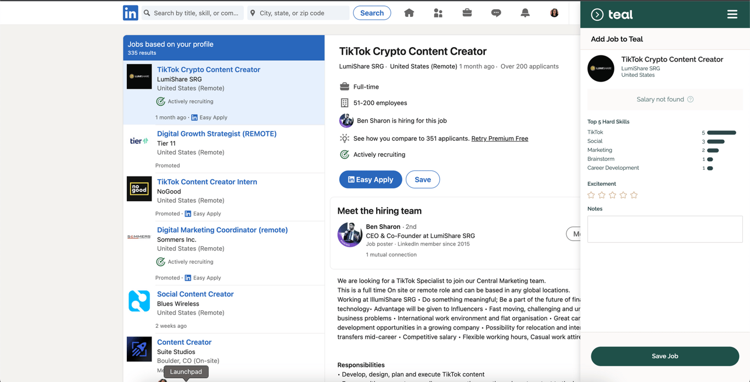Image resolution: width=750 pixels, height=382 pixels.
Task: Click the Save button for job
Action: click(x=423, y=179)
